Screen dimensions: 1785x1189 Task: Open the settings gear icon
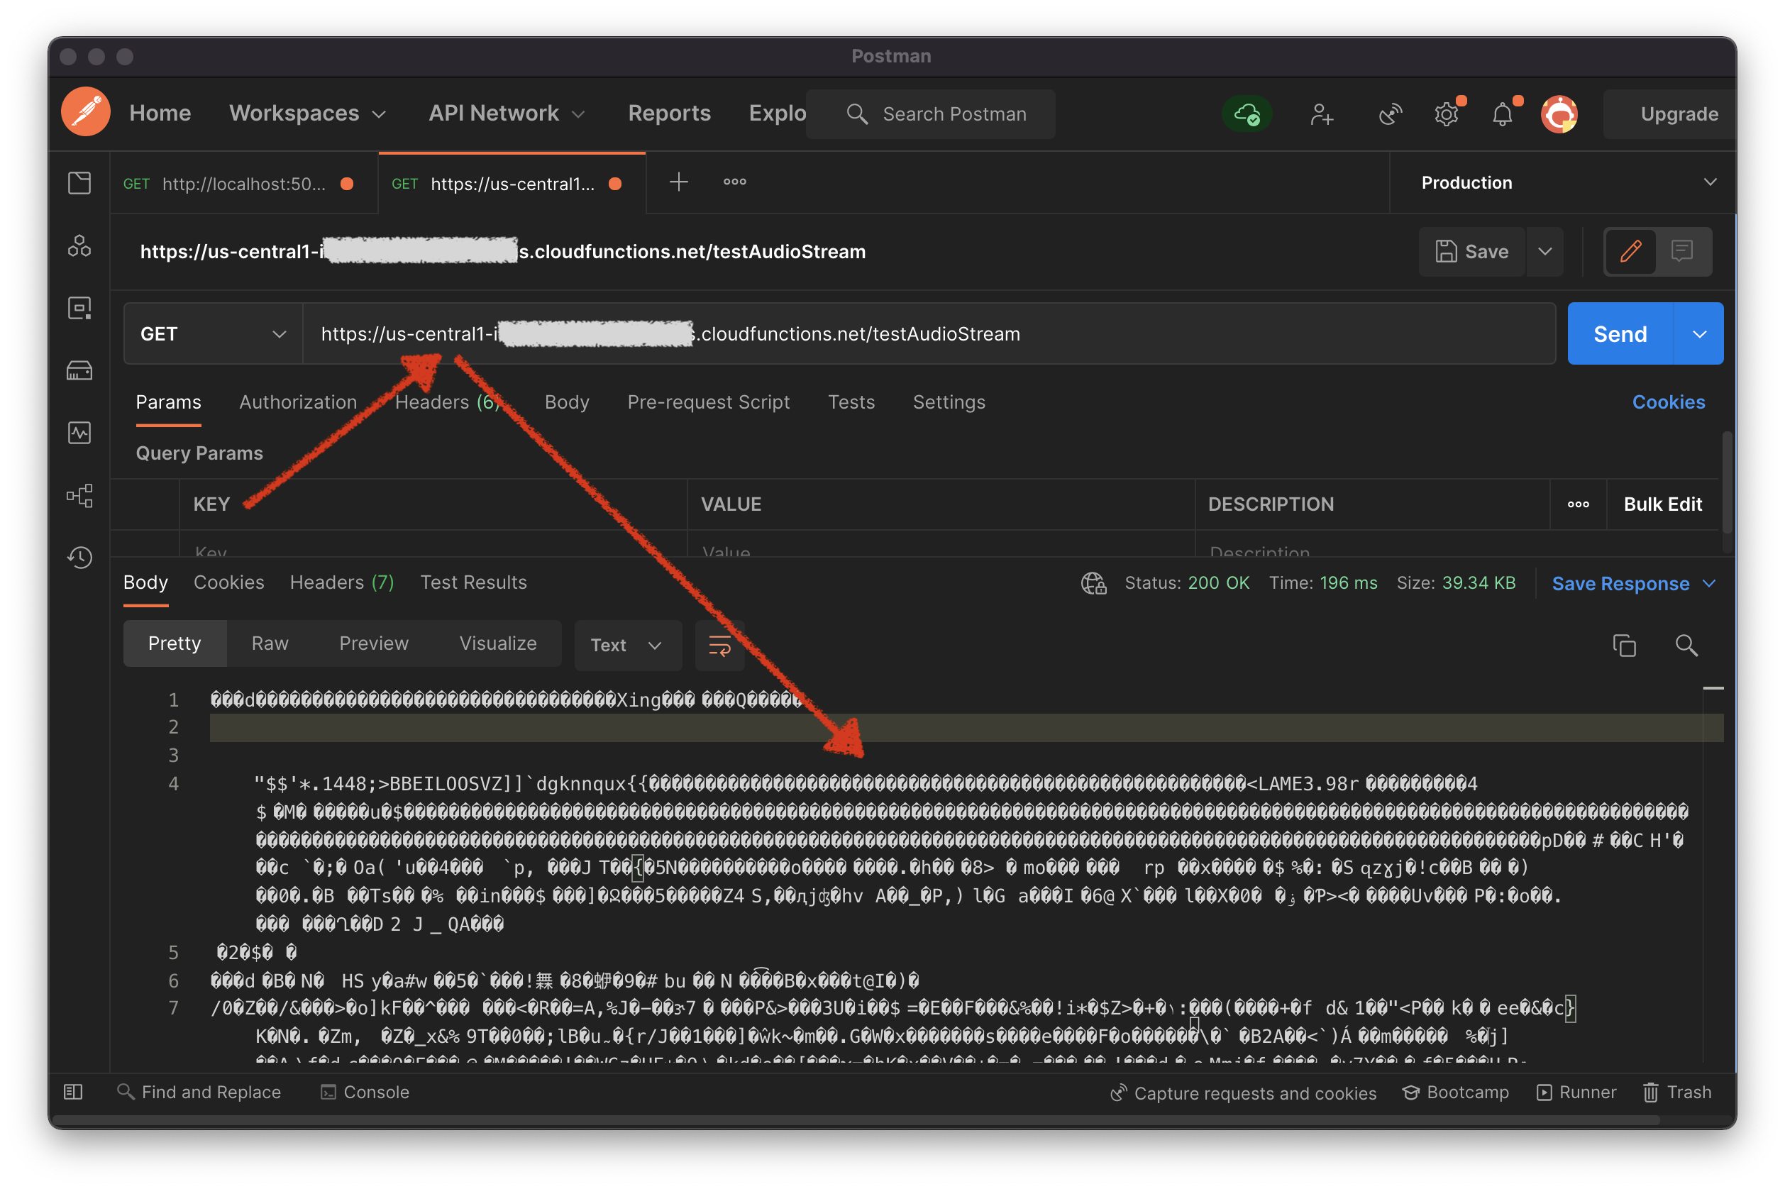point(1446,114)
